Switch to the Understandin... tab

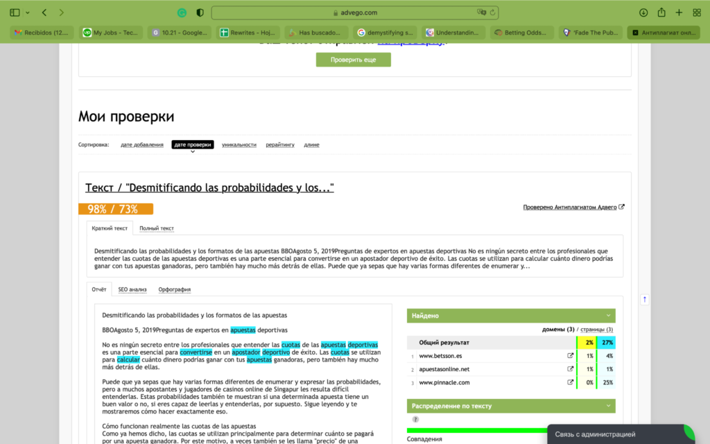click(x=453, y=33)
